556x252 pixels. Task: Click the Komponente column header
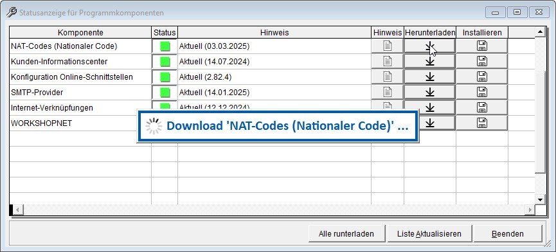tap(80, 33)
